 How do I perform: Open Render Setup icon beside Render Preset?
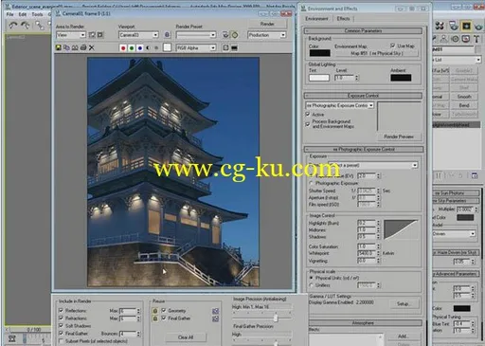pos(225,35)
